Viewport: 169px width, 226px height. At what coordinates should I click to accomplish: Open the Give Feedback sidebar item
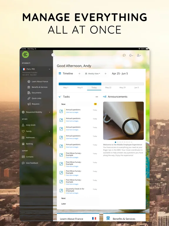(30, 163)
